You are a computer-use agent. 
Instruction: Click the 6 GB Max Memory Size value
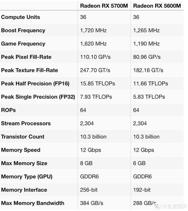coord(139,163)
